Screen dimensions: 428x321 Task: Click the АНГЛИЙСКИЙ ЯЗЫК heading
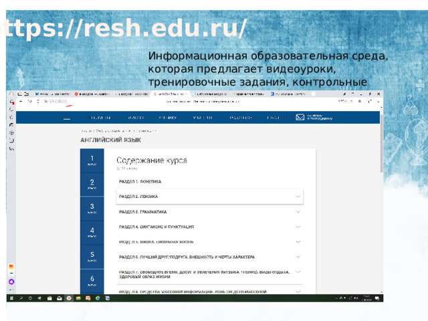coord(110,140)
